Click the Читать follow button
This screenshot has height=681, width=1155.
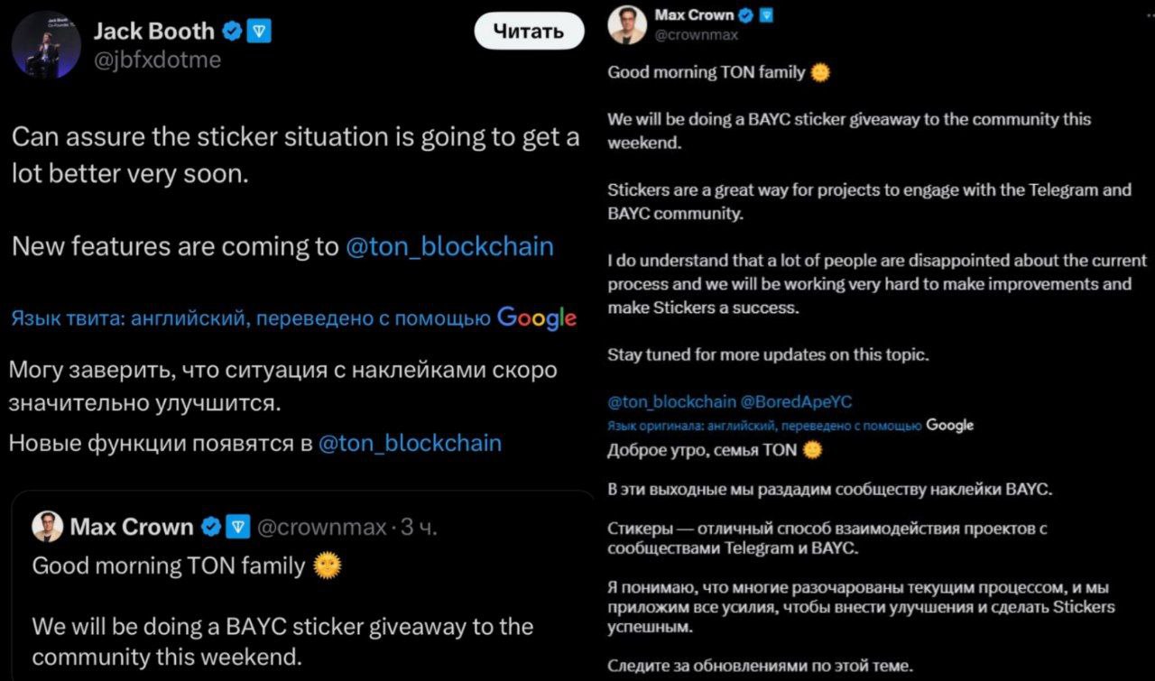(x=529, y=31)
